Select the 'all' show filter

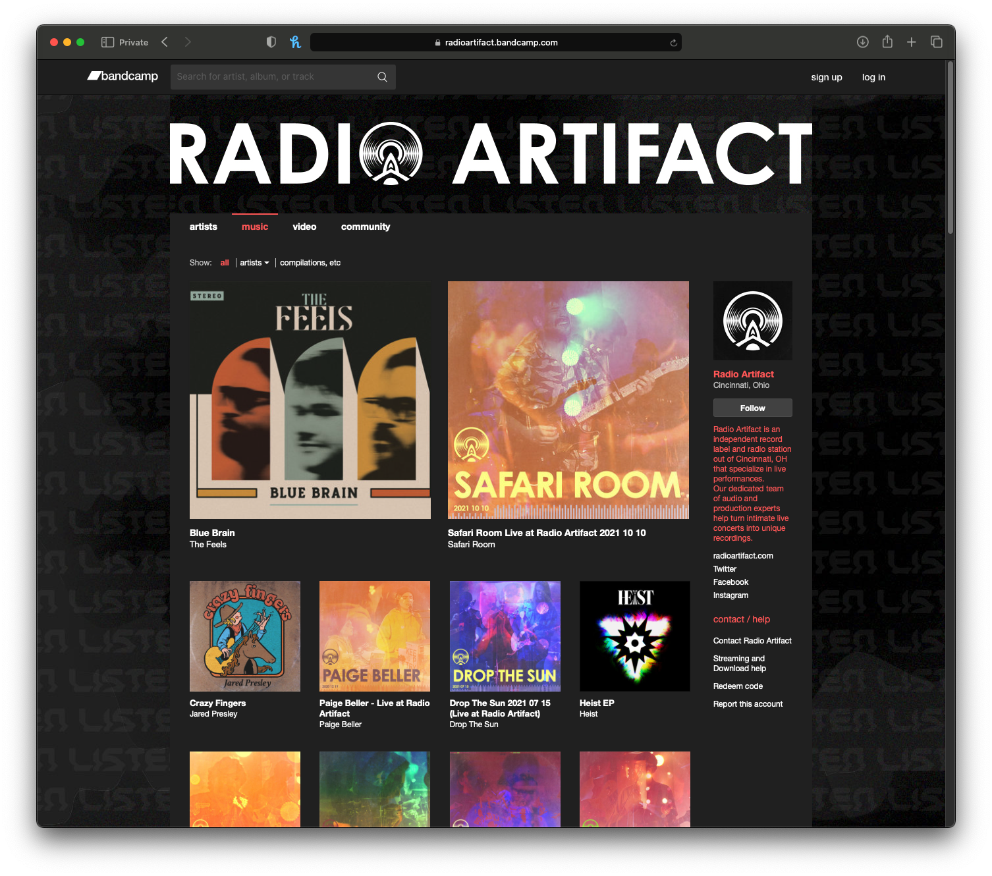click(225, 263)
